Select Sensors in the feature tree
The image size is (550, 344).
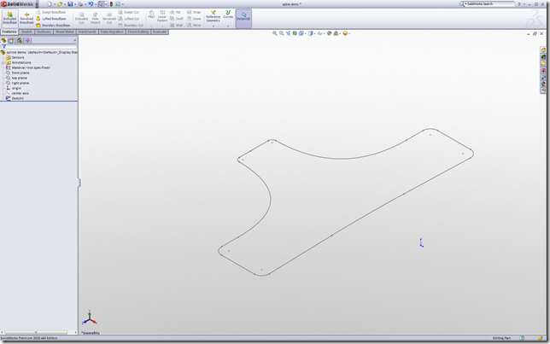(15, 57)
